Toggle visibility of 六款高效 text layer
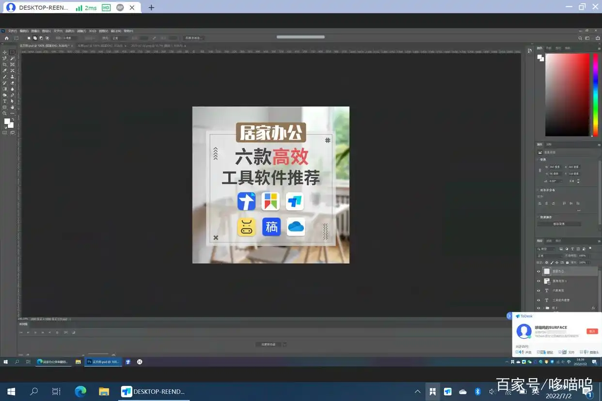Viewport: 602px width, 401px height. pyautogui.click(x=539, y=291)
